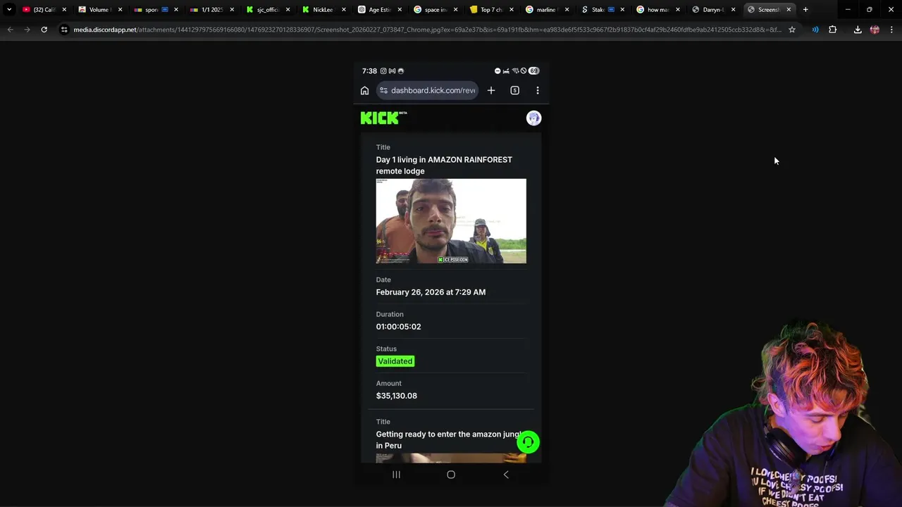
Task: Tap the dashboard.kick.com phone URL bar
Action: [x=428, y=90]
